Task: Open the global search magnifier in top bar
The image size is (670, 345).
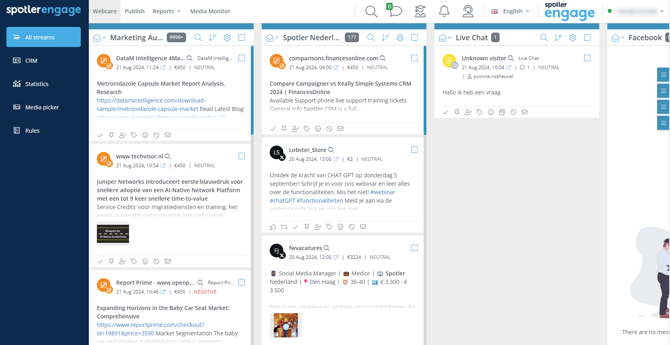Action: pyautogui.click(x=371, y=11)
